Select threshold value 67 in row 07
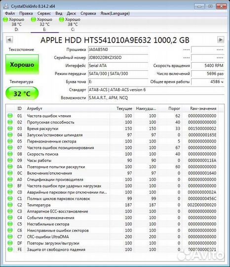 [178, 147]
